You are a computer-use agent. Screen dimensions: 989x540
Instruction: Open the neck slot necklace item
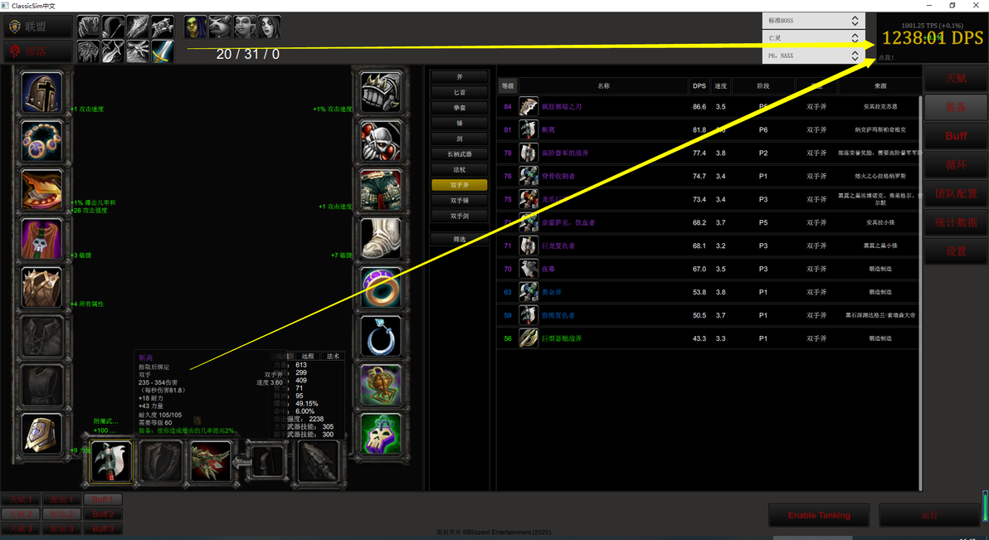[x=41, y=141]
